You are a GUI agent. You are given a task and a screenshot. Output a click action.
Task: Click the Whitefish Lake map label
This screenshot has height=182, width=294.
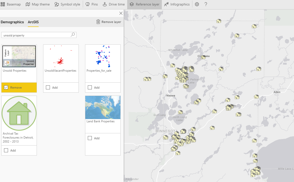(178, 50)
